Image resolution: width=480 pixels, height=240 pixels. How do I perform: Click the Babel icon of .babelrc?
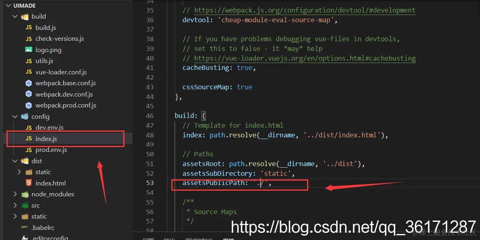coord(25,227)
